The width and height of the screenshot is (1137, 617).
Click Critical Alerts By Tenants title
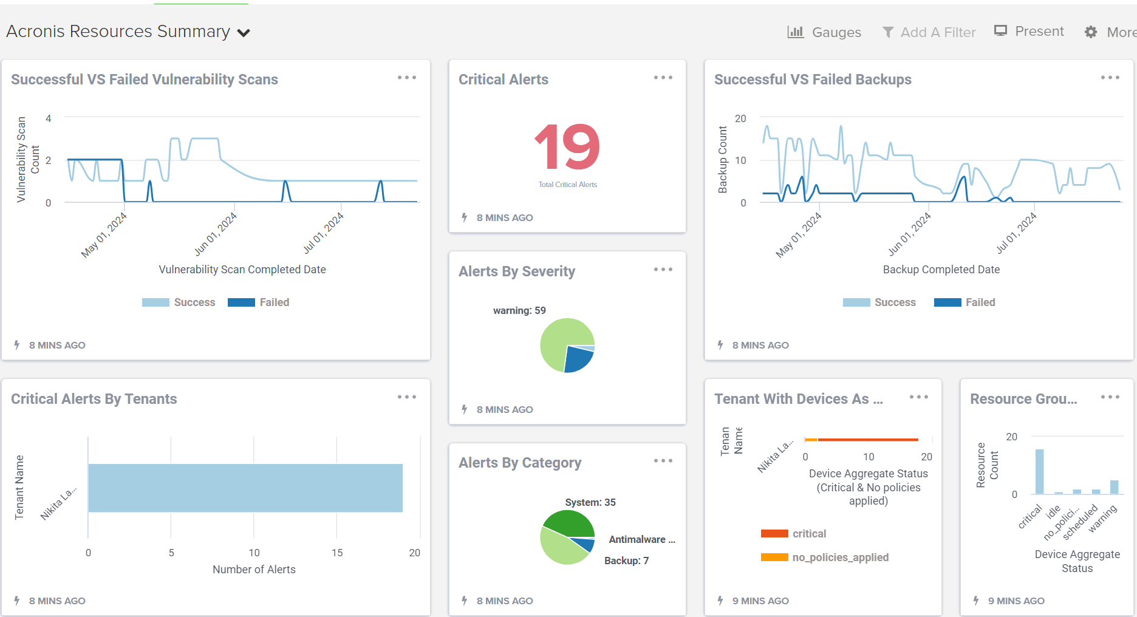(x=94, y=399)
